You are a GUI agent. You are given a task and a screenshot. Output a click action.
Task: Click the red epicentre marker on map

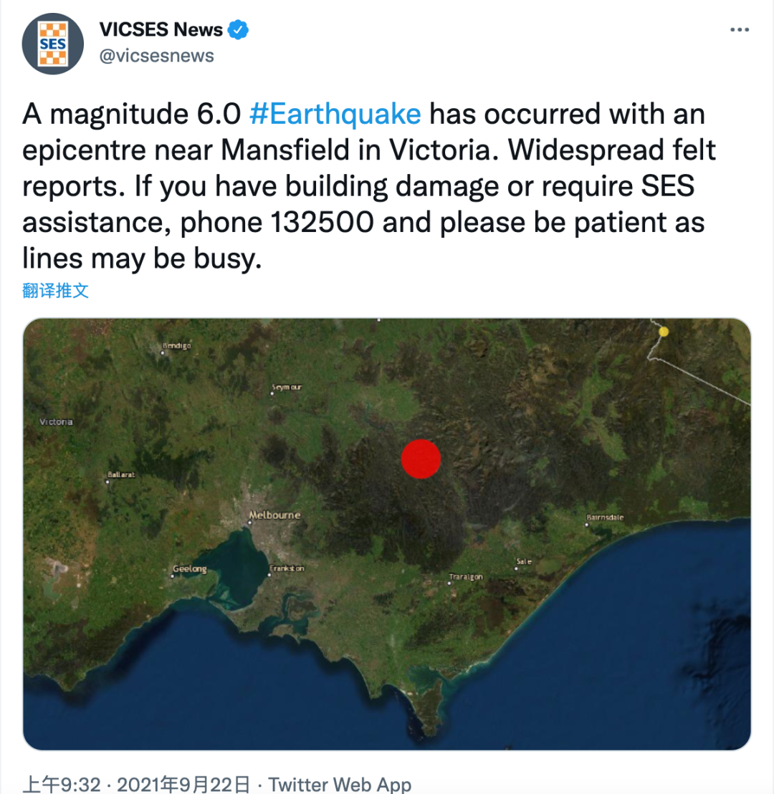[x=421, y=458]
